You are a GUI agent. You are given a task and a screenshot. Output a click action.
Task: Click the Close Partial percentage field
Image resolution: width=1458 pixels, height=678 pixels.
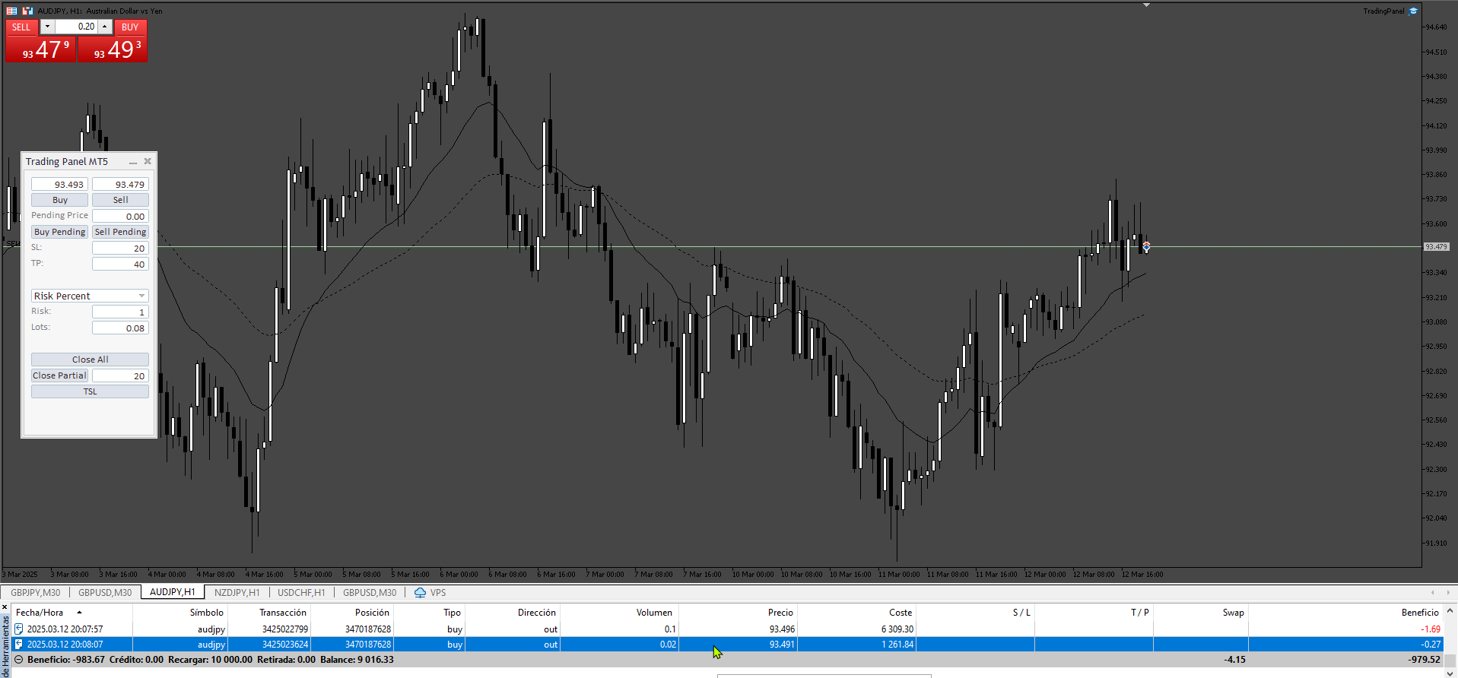pos(120,375)
